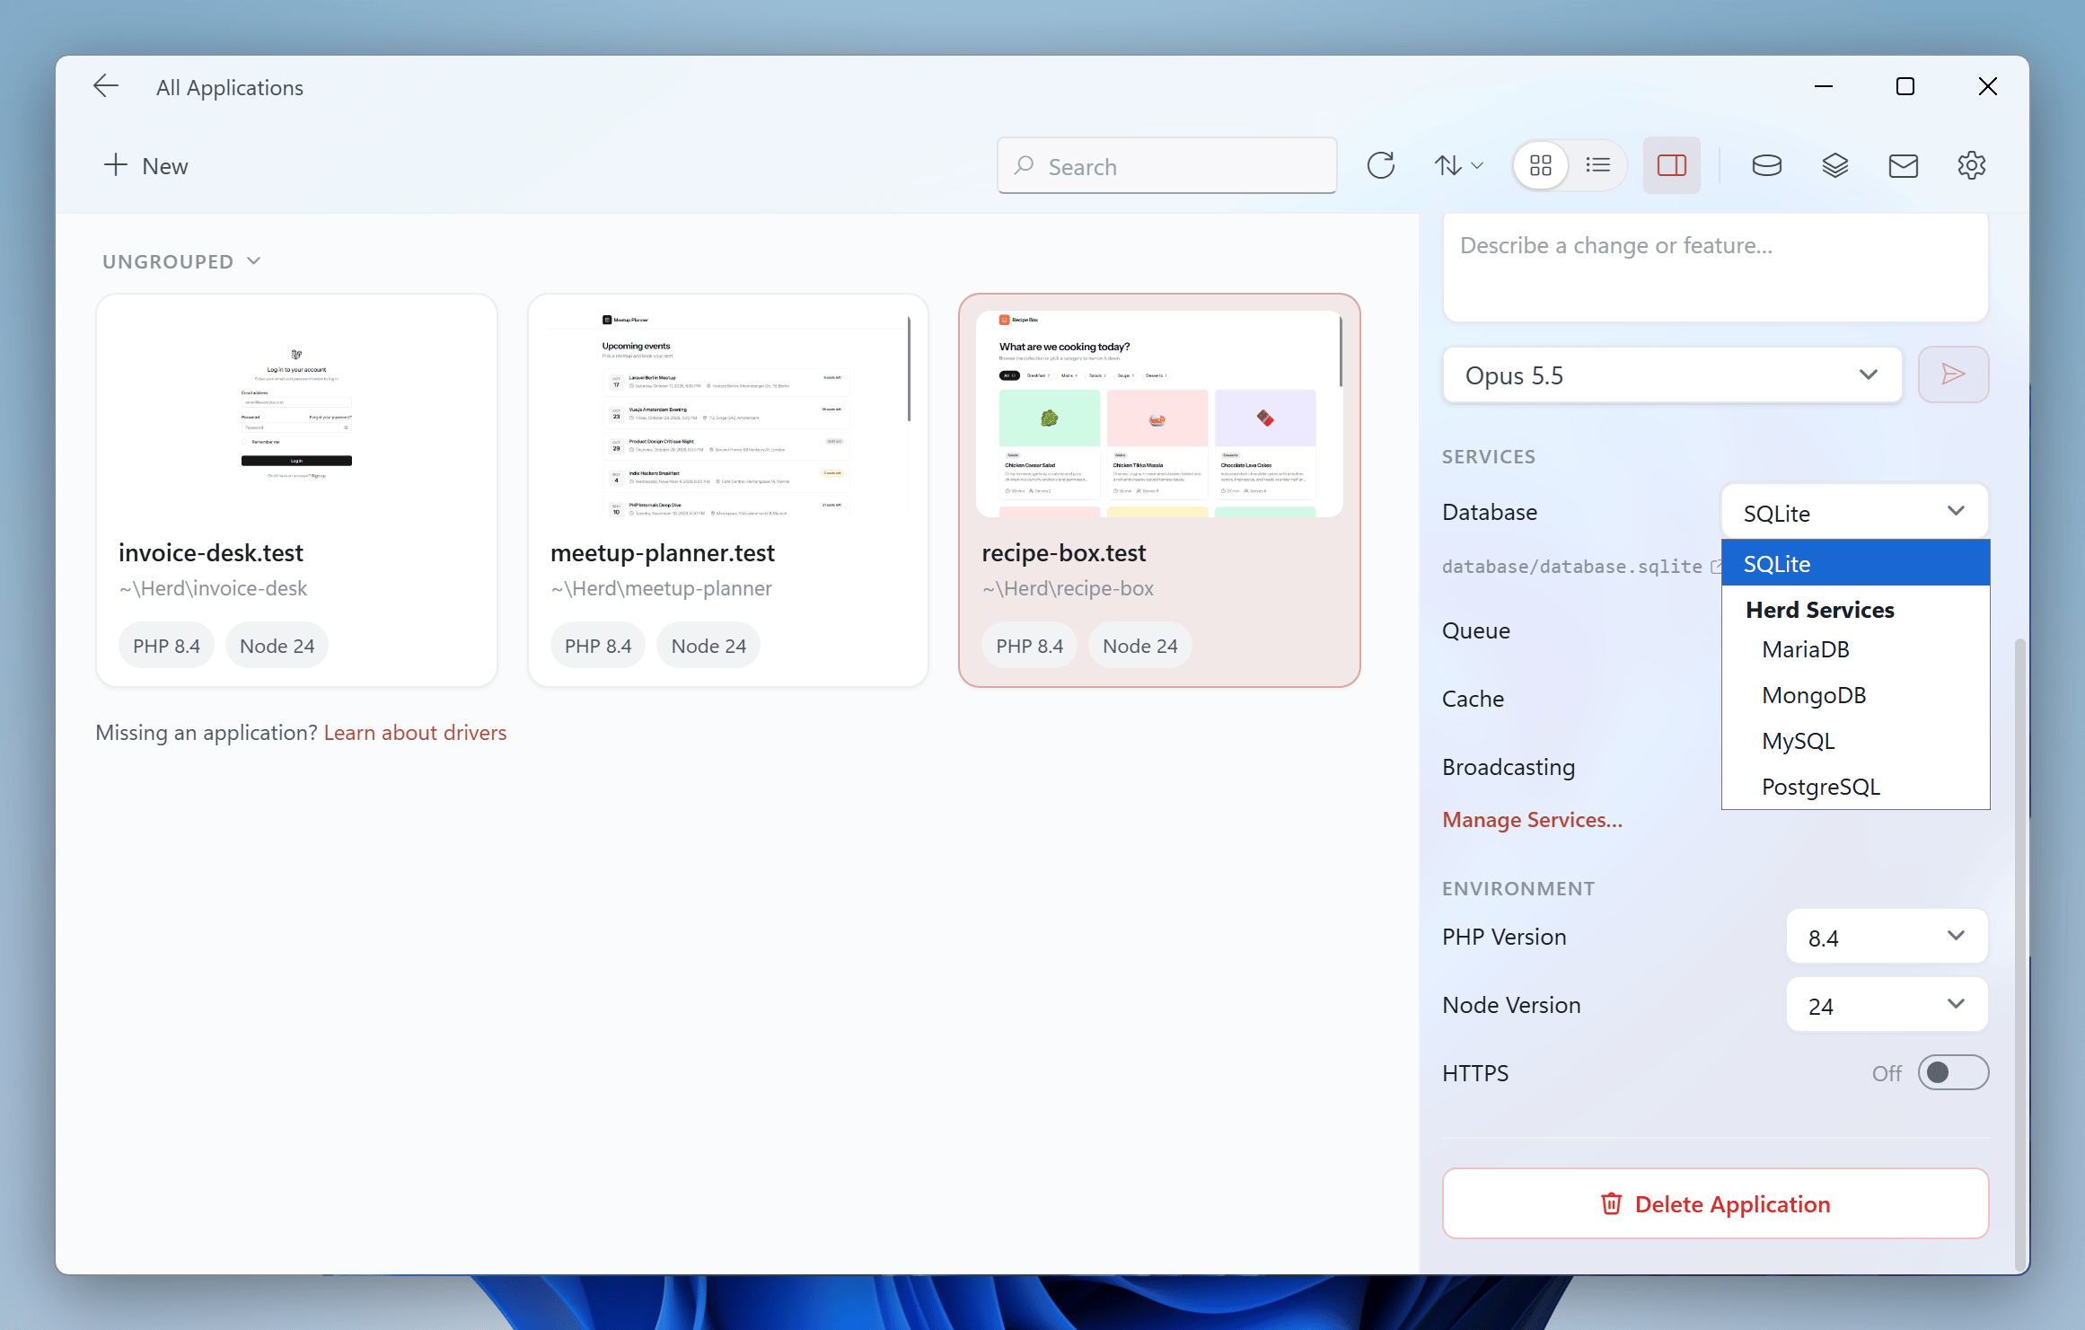Click the send arrow button

coord(1953,374)
